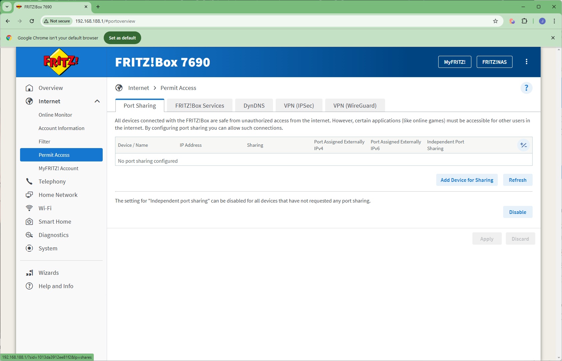Click the MyFRITZ! header button
The height and width of the screenshot is (361, 562).
tap(455, 62)
